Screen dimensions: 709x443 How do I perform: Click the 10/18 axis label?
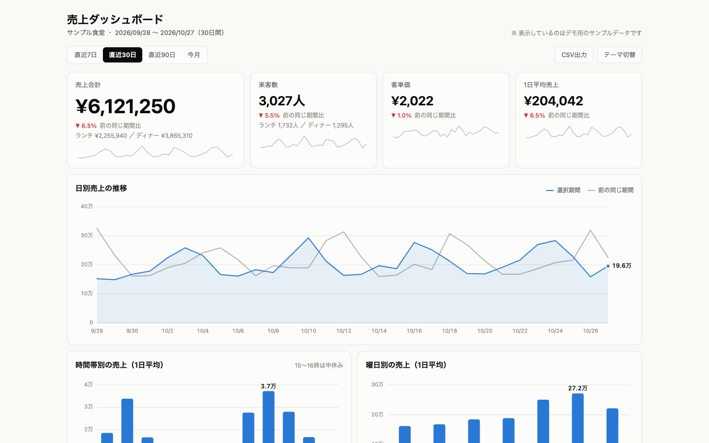point(450,331)
